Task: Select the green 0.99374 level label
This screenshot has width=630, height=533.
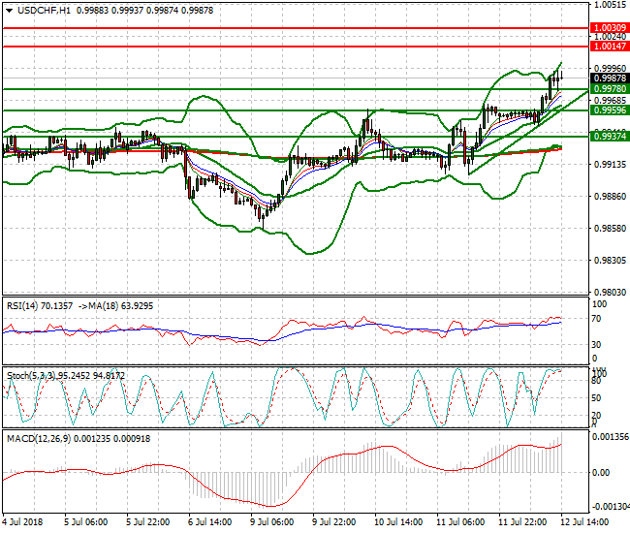Action: tap(610, 137)
